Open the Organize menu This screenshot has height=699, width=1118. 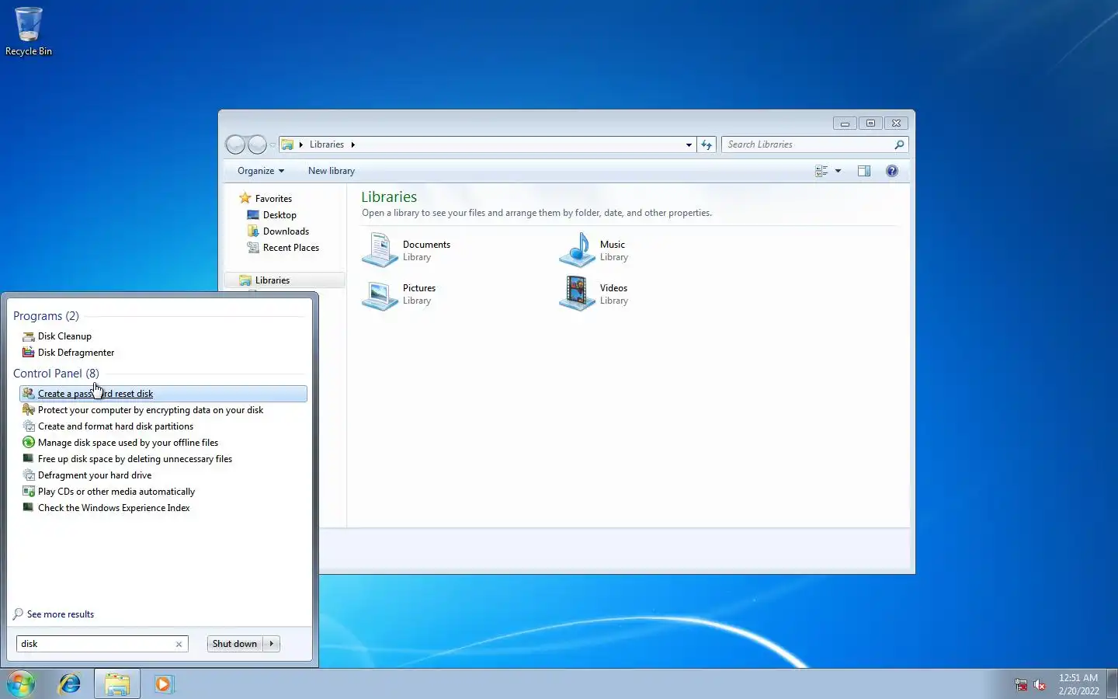261,171
